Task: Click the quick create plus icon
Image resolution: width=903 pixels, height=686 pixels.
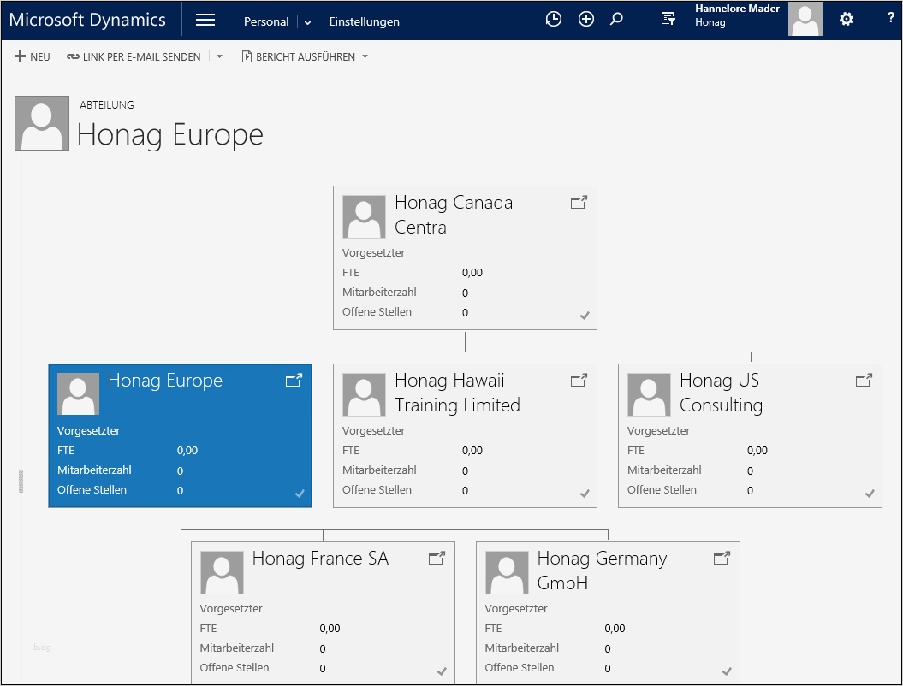Action: tap(586, 20)
